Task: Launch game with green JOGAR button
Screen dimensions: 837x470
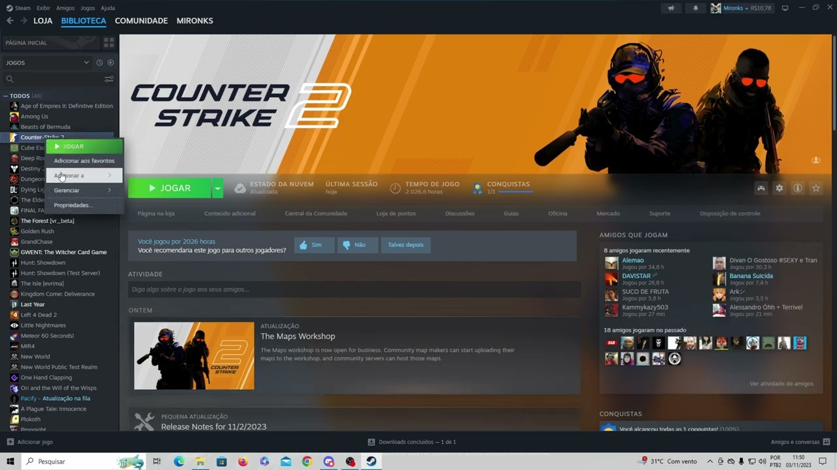Action: (x=169, y=188)
